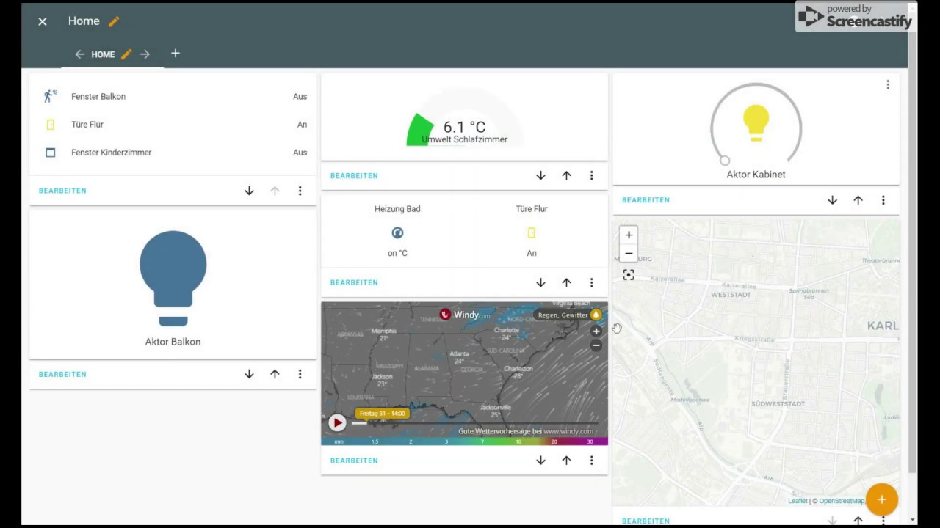The width and height of the screenshot is (940, 528).
Task: Move the temperature gauge card up
Action: tap(566, 175)
